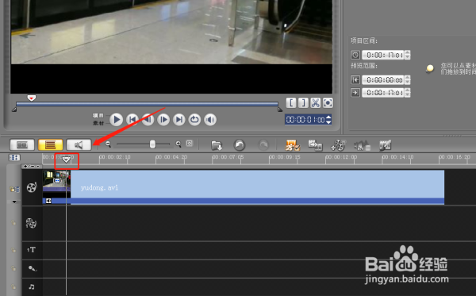This screenshot has width=476, height=296.
Task: Cut clip with scissors button
Action: (316, 102)
